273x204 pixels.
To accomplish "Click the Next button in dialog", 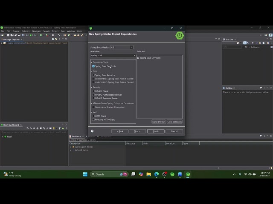I will [x=137, y=131].
